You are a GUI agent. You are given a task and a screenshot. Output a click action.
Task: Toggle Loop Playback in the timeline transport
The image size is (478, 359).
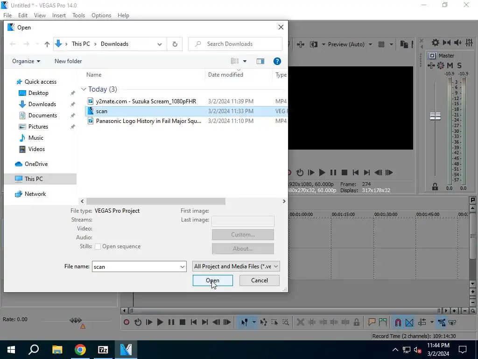point(138,323)
